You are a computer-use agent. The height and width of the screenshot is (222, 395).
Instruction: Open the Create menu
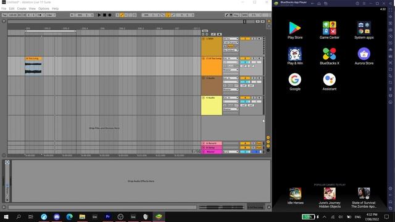22,9
